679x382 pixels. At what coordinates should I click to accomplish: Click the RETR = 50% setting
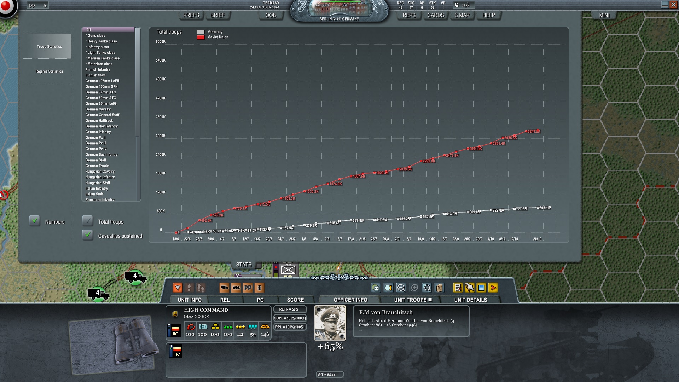tap(290, 309)
